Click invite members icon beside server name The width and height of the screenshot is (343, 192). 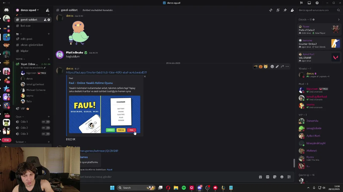point(47,10)
